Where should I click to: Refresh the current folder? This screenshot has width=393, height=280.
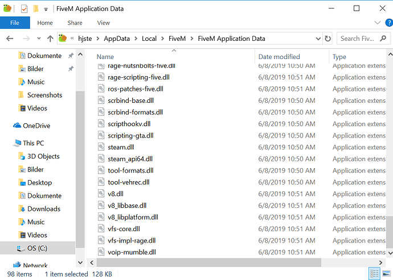327,39
